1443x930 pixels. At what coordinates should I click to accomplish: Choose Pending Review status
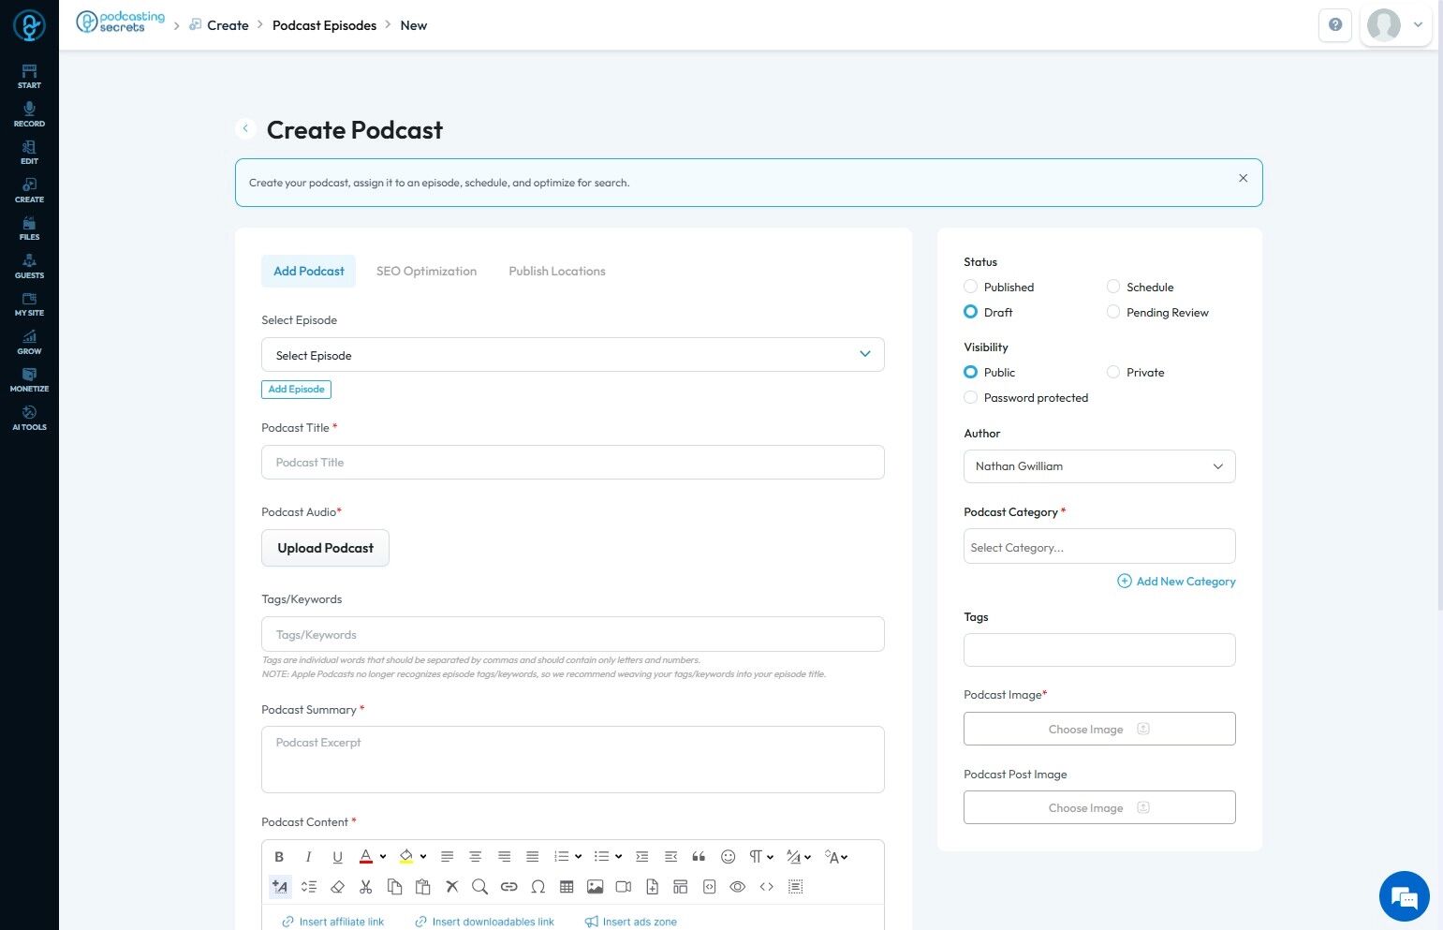click(1157, 312)
